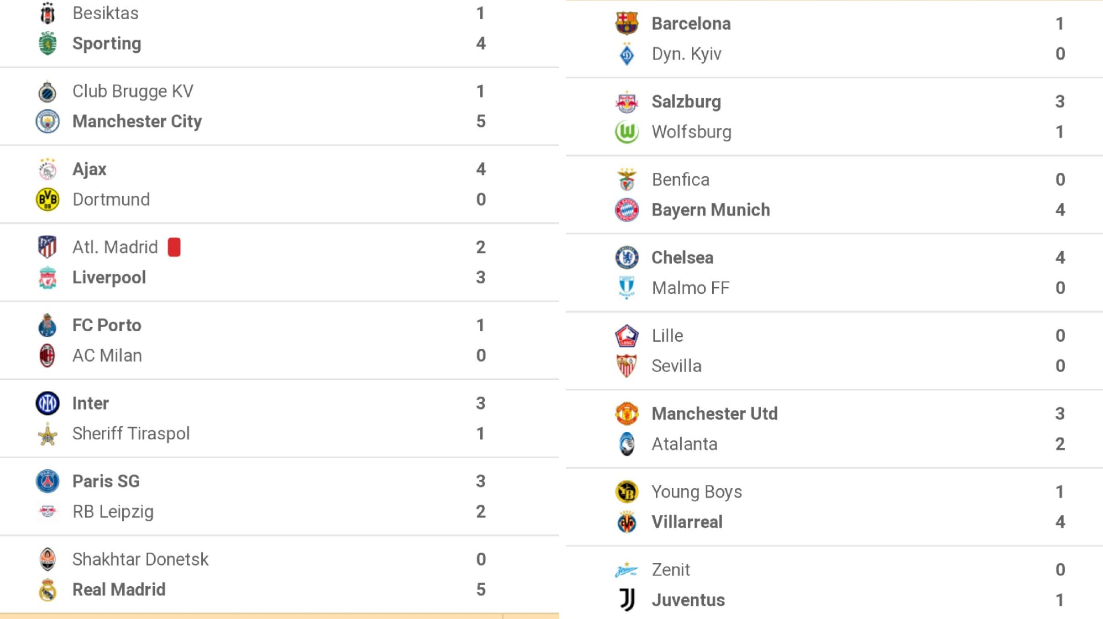Click the Inter Milan crest
Image resolution: width=1103 pixels, height=619 pixels.
tap(47, 403)
